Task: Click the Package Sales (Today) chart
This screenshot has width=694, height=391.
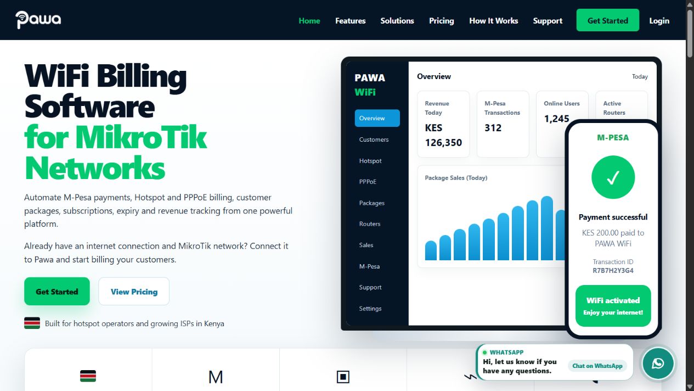Action: coord(491,217)
